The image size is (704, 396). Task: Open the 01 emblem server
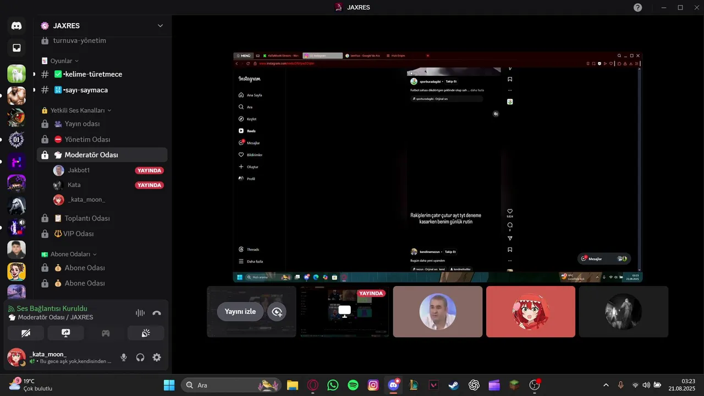pos(16,140)
